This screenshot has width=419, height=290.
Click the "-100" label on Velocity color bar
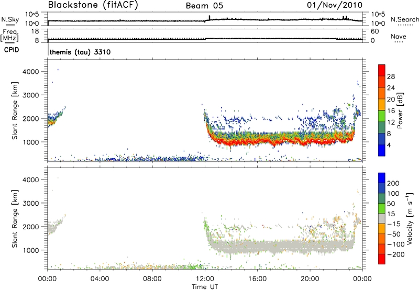pos(396,244)
